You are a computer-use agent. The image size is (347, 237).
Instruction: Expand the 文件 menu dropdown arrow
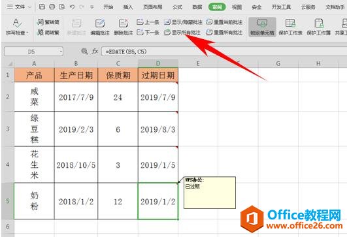point(29,7)
